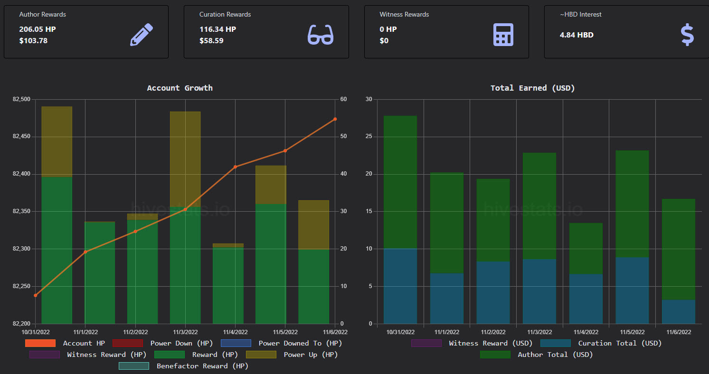Click the Account HP line point at 11/5/2022
Screen dimensions: 709x374
pyautogui.click(x=285, y=151)
